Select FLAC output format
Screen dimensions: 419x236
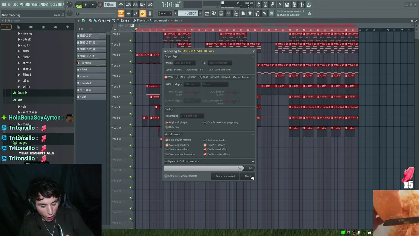(204, 77)
